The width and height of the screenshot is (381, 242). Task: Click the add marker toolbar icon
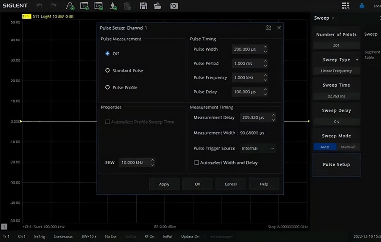click(x=113, y=6)
